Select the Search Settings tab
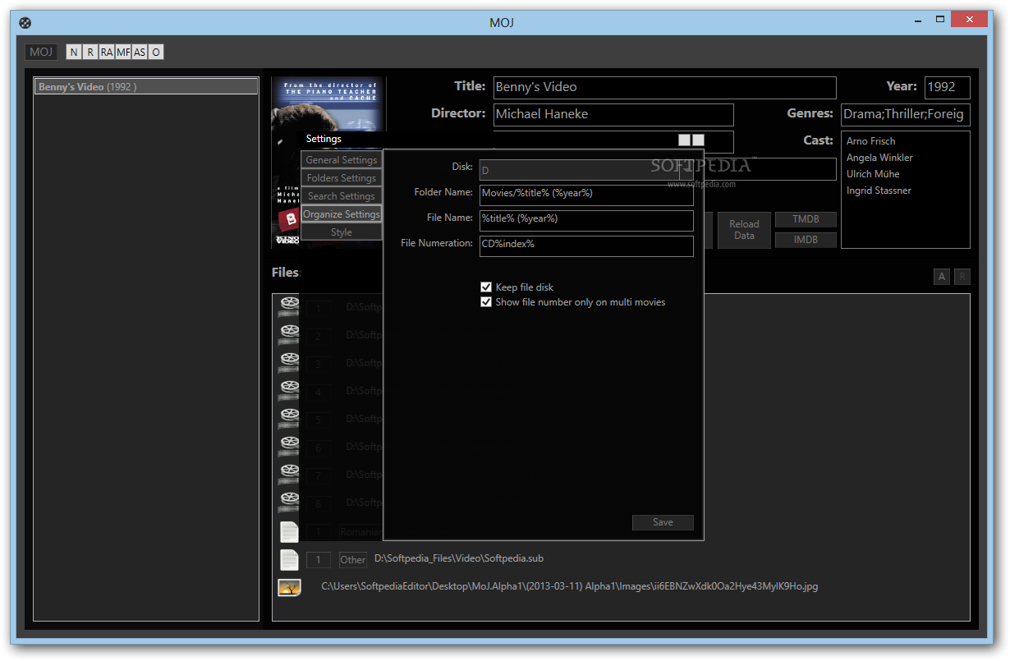The image size is (1010, 661). point(342,196)
